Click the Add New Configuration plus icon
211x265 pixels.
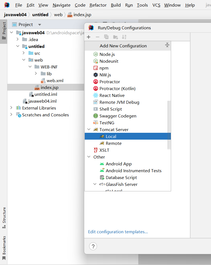(x=89, y=37)
